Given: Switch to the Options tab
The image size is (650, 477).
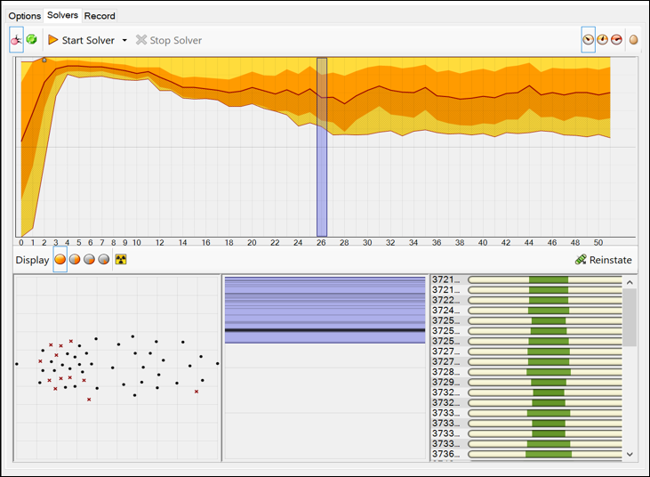Looking at the screenshot, I should tap(25, 16).
